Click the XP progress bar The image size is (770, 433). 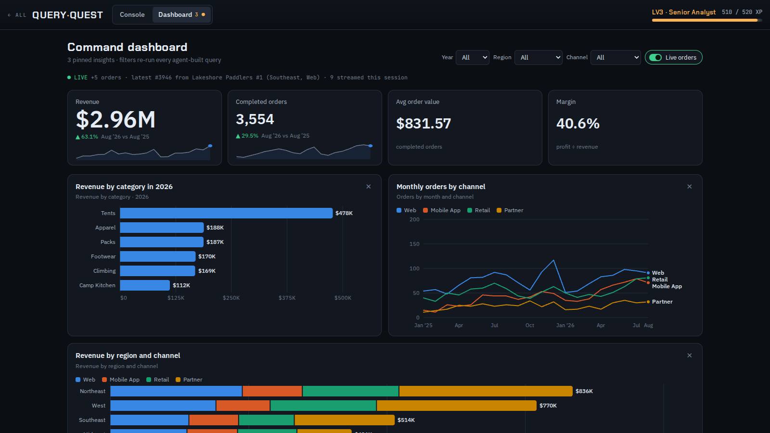click(707, 20)
